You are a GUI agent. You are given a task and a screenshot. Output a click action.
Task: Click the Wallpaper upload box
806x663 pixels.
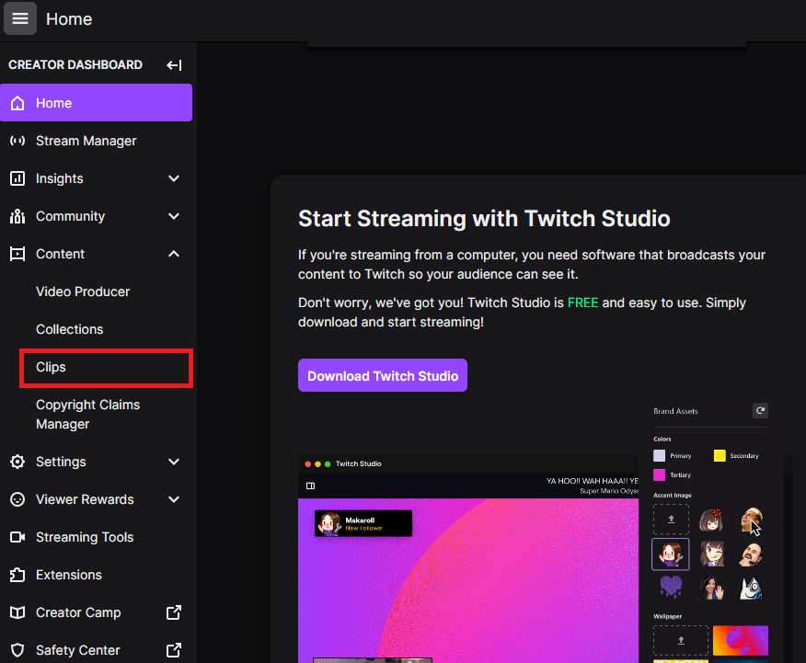pyautogui.click(x=681, y=640)
